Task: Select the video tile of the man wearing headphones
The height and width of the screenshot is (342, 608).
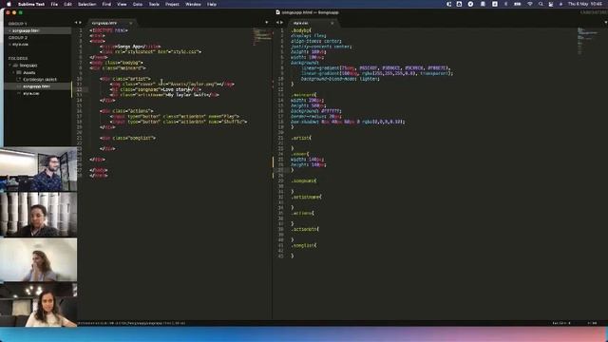Action: pos(38,169)
